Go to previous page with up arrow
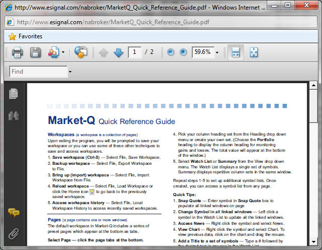Viewport: 322px width, 250px height. tap(103, 53)
